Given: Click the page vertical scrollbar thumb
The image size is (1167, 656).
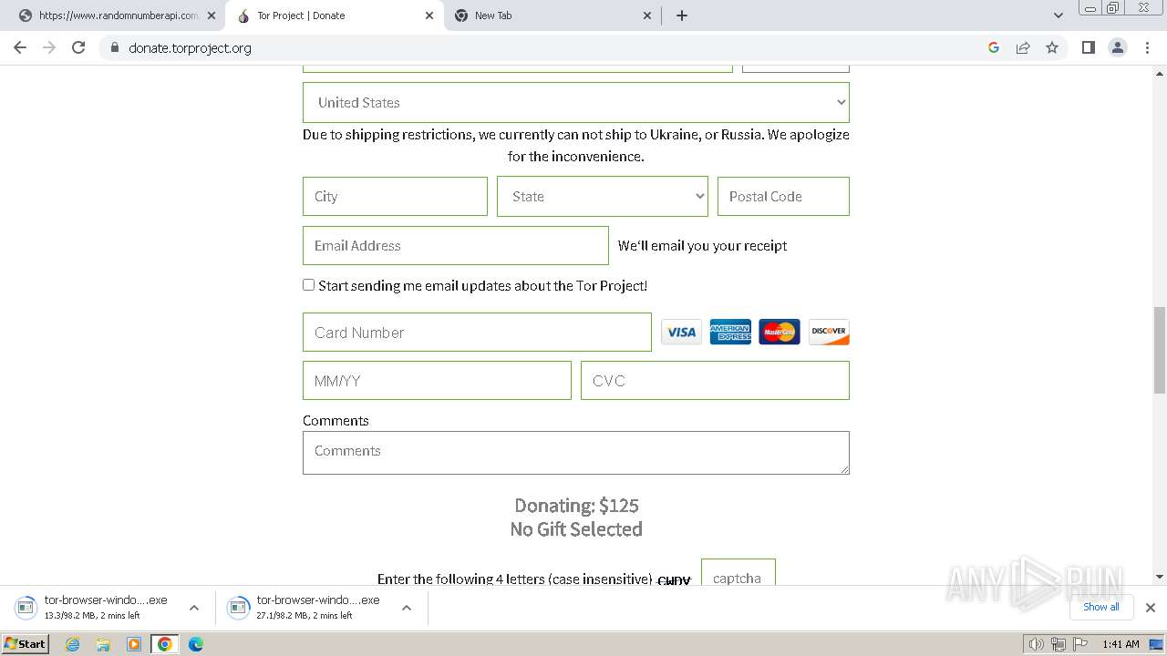Looking at the screenshot, I should point(1160,350).
